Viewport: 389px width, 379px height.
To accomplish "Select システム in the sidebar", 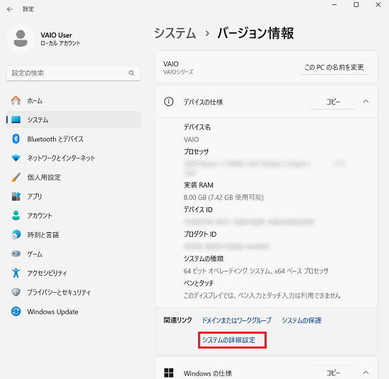I will [x=73, y=119].
